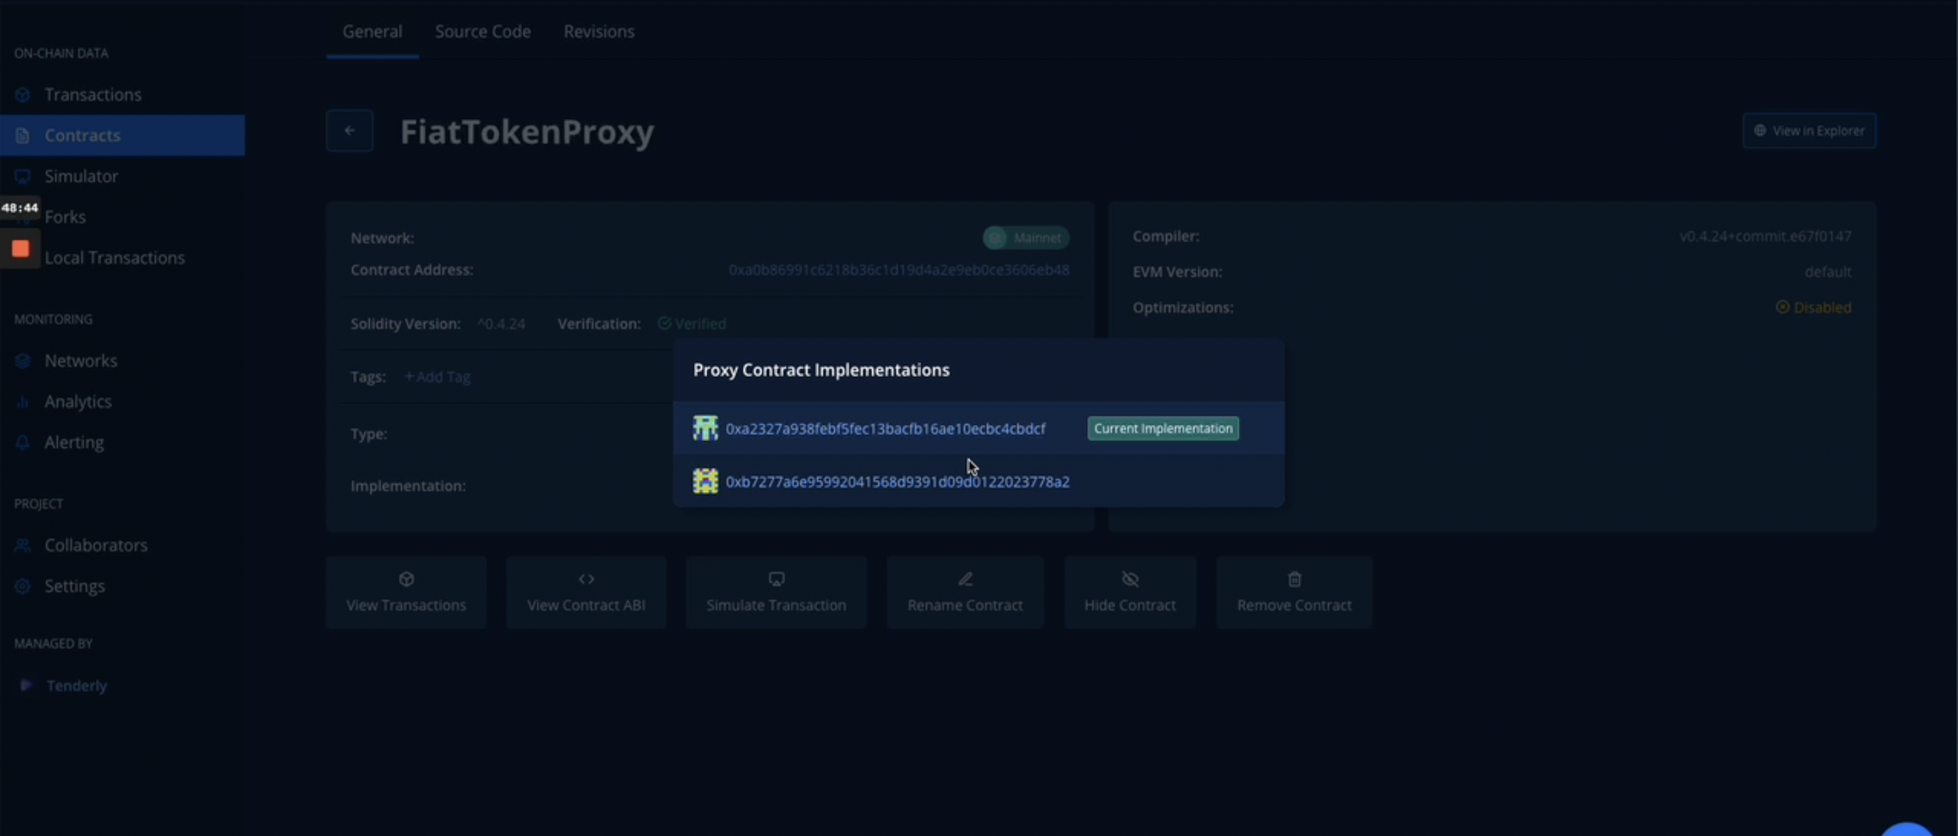Click Solidity Version ^0.4.24 value
This screenshot has height=836, width=1958.
tap(501, 324)
